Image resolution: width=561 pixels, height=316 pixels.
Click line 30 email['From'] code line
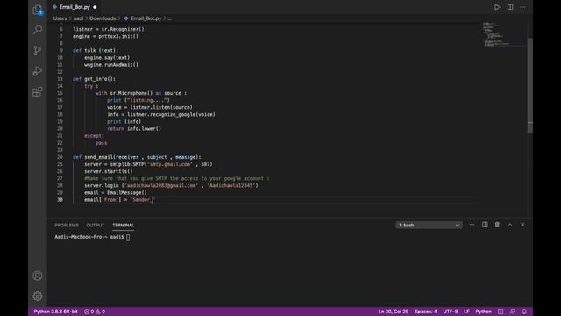coord(119,199)
